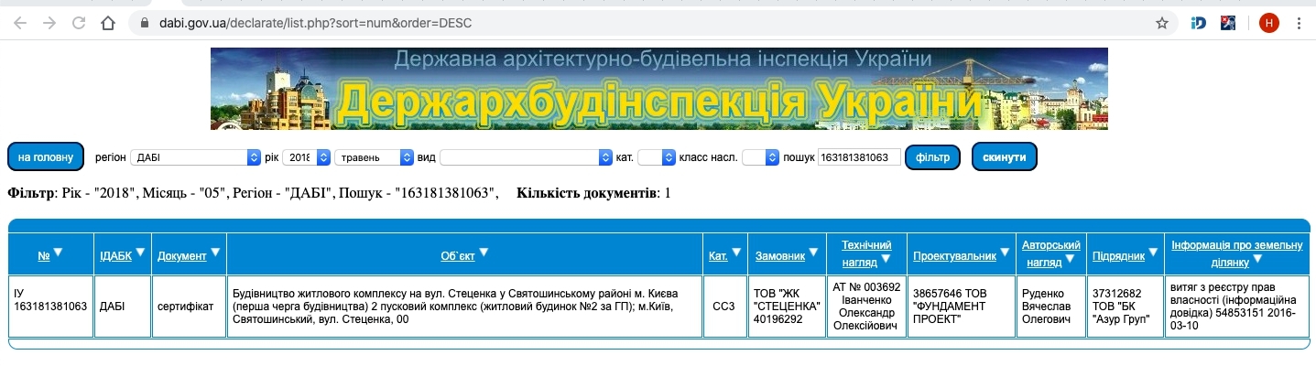Sort by the Об'єкт column header
The height and width of the screenshot is (366, 1316).
[x=457, y=256]
